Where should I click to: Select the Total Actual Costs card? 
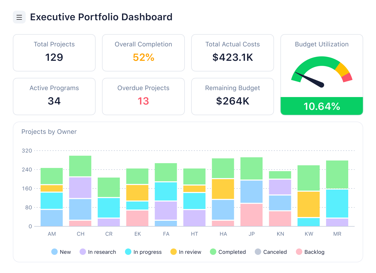click(233, 53)
